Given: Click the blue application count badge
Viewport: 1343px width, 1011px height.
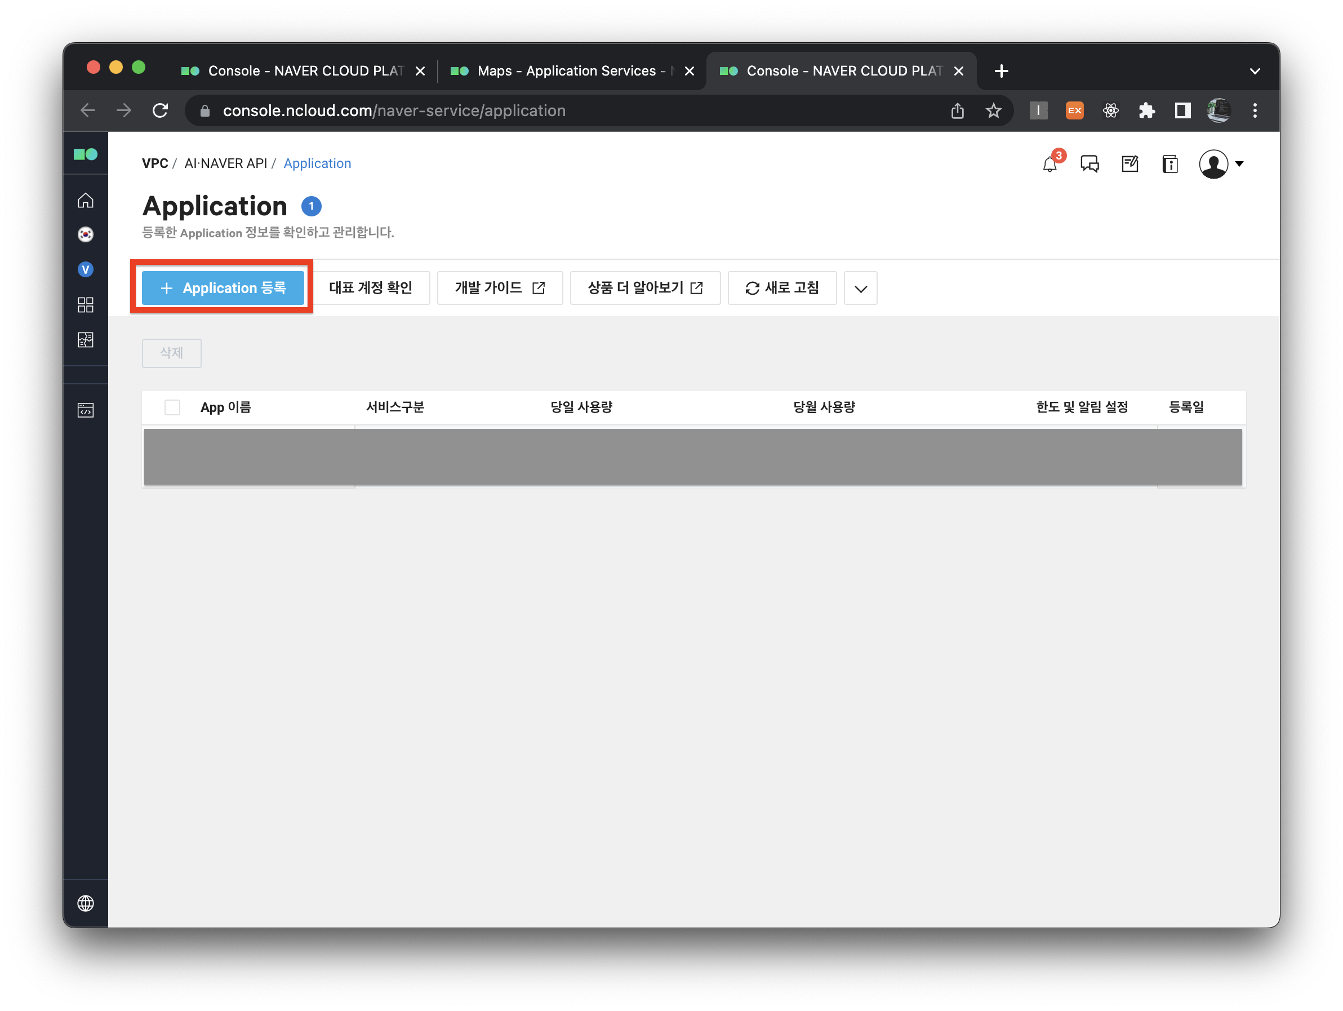Looking at the screenshot, I should coord(312,206).
